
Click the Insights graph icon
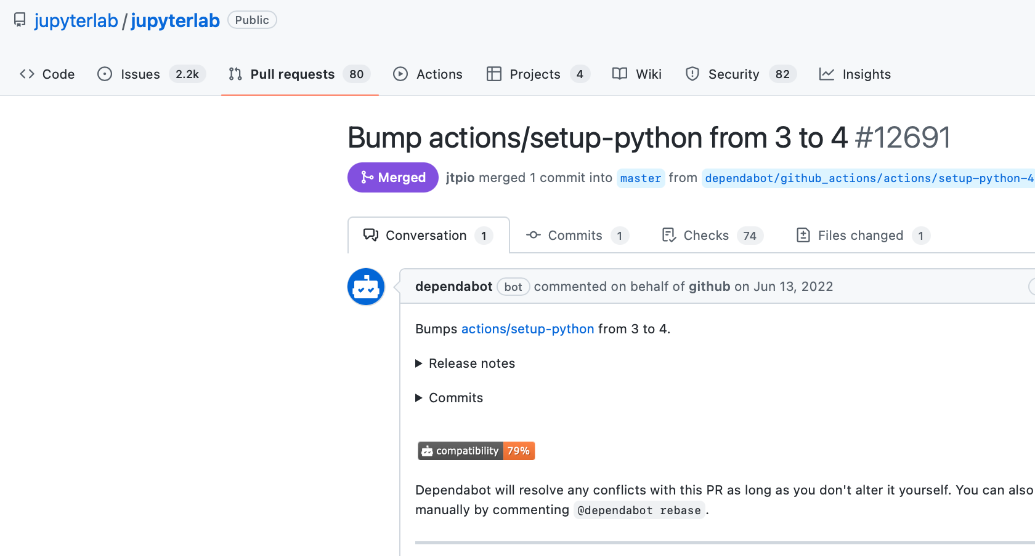[827, 74]
